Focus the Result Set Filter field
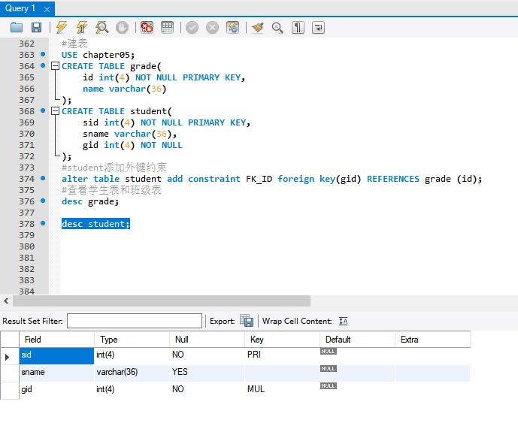The image size is (518, 423). (x=135, y=321)
